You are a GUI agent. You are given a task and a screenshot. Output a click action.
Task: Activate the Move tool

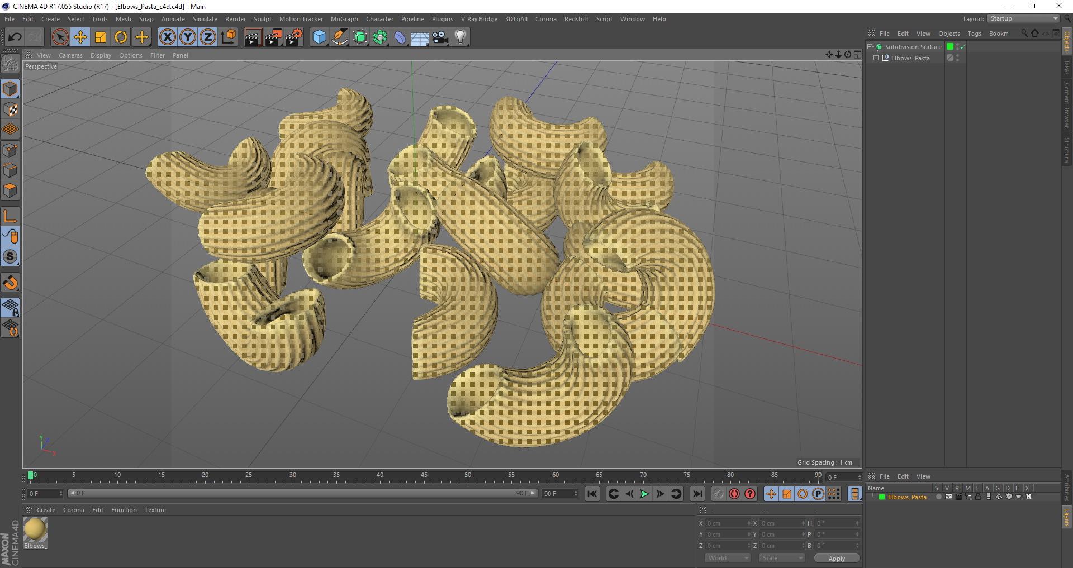[x=80, y=37]
